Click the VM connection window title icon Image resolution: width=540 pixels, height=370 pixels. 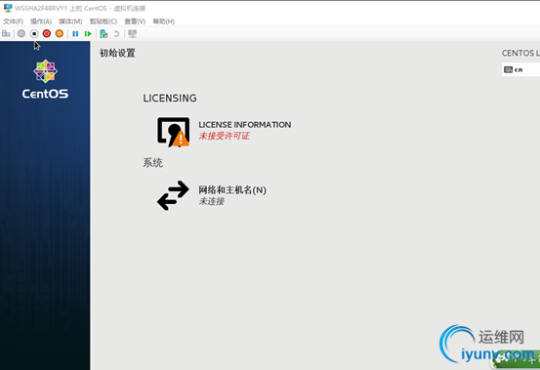pyautogui.click(x=8, y=8)
